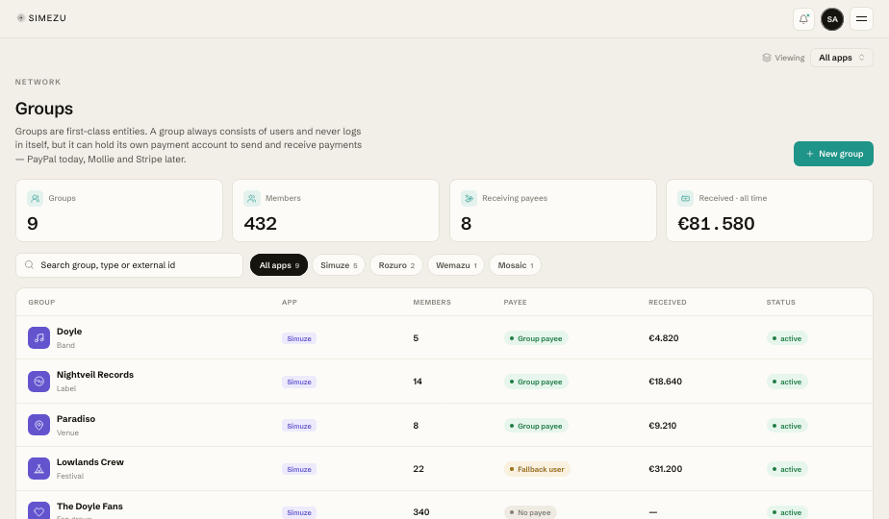889x519 pixels.
Task: Click Simuze badge in Lowlands Crew row
Action: click(x=299, y=469)
